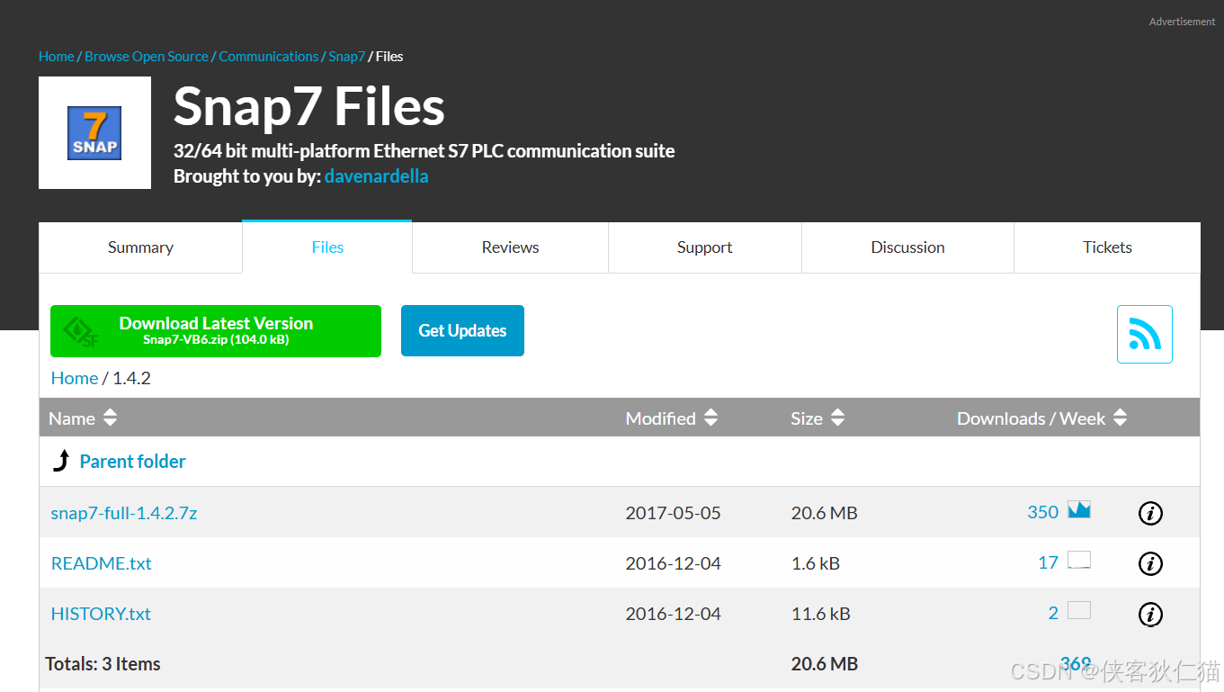Open the README.txt file link
Screen dimensions: 1224x692
pos(102,563)
